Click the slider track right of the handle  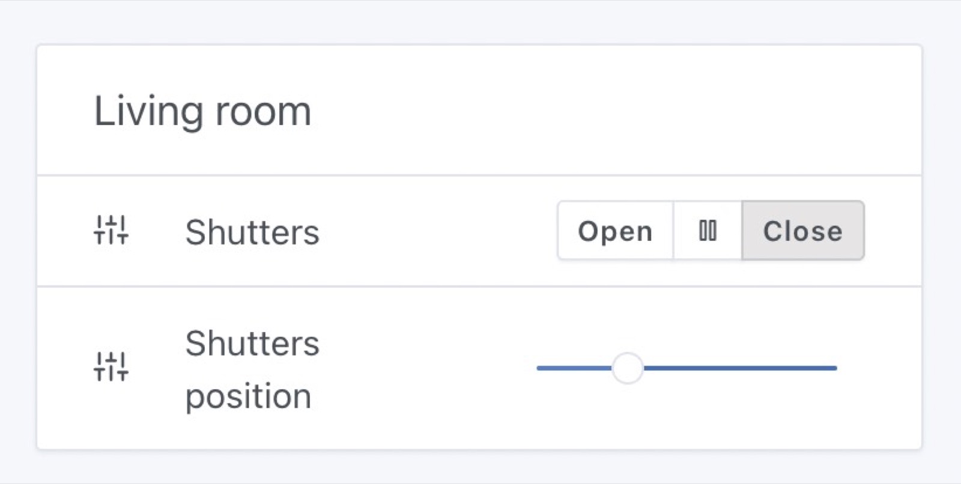pyautogui.click(x=739, y=368)
